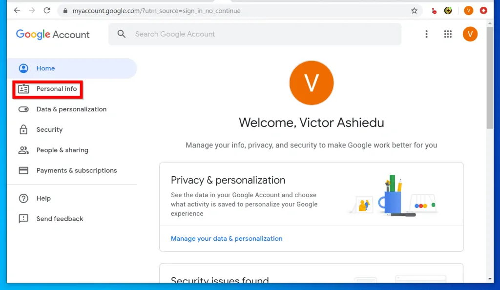
Task: Open the Google Account avatar menu
Action: tap(470, 34)
